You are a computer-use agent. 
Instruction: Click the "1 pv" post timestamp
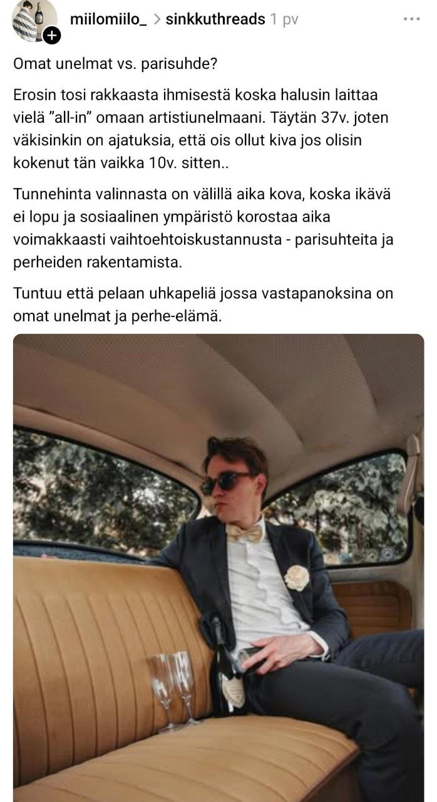(x=284, y=20)
